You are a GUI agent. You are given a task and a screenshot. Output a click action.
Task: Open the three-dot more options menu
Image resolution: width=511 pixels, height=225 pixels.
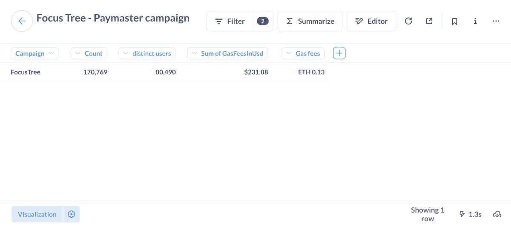(496, 21)
